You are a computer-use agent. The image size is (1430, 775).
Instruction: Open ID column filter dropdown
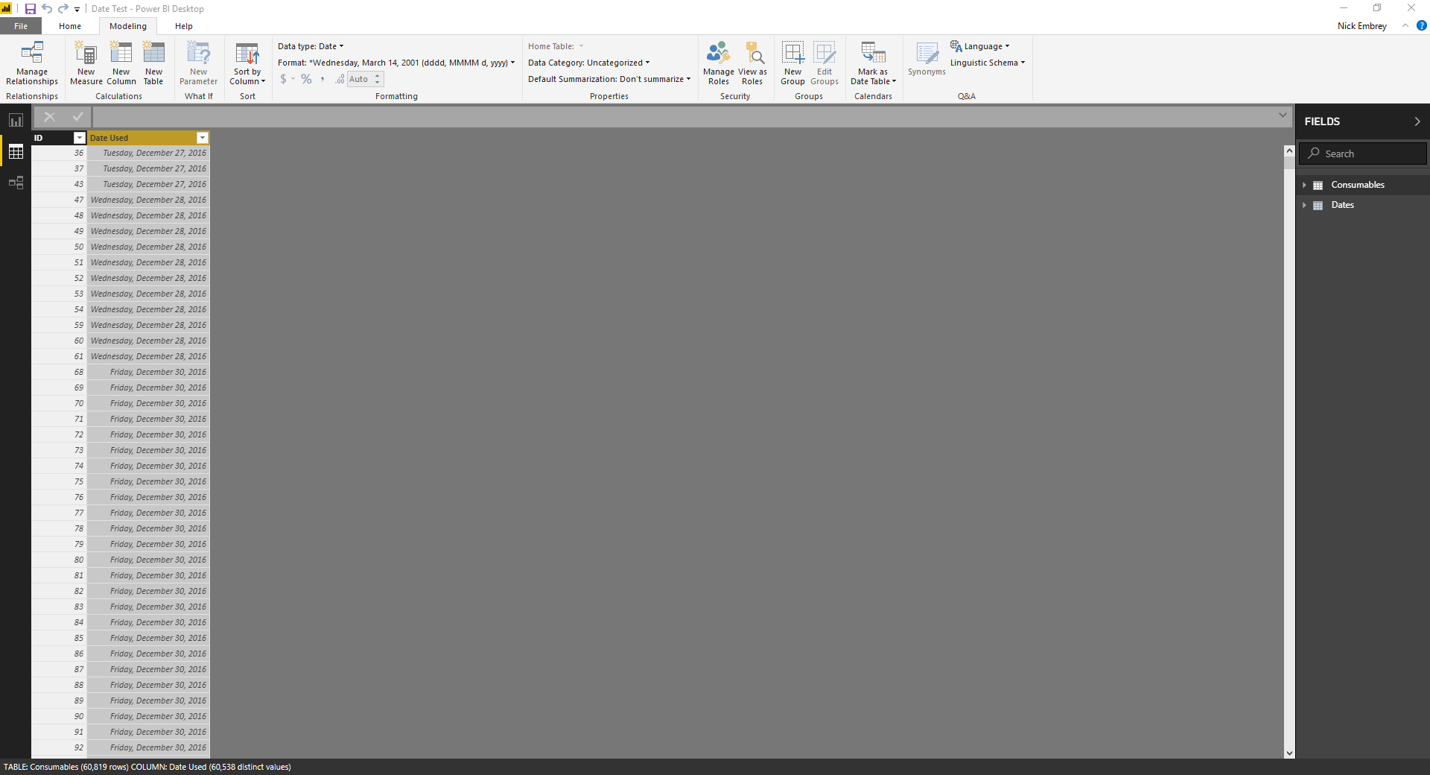(x=79, y=138)
